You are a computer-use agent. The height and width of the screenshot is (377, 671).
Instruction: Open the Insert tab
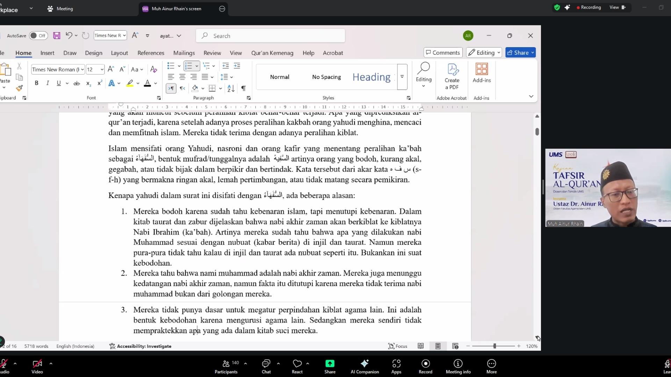47,53
